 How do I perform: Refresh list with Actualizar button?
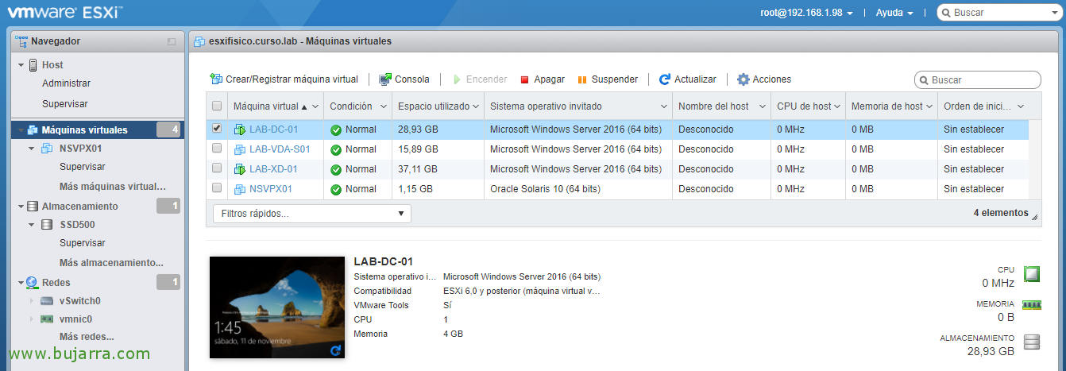pyautogui.click(x=687, y=79)
